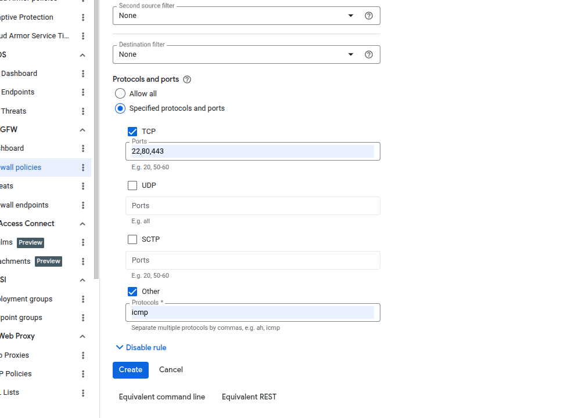Screen dimensions: 568x418
Task: Collapse the NGFW sidebar section
Action: 82,130
